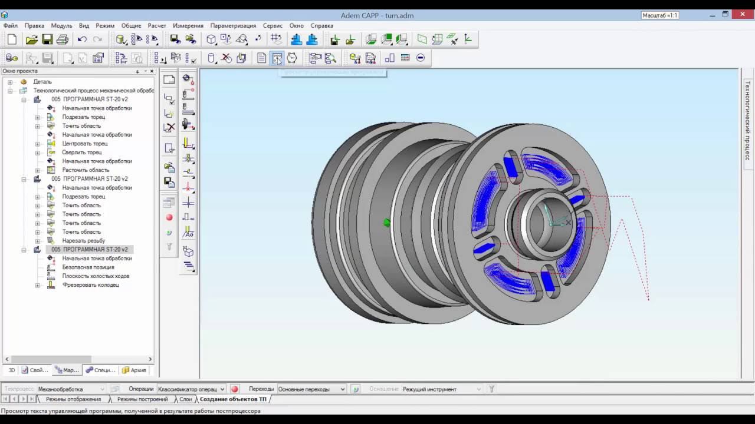Screen dimensions: 755x424
Task: Open the Файл menu
Action: (x=10, y=26)
